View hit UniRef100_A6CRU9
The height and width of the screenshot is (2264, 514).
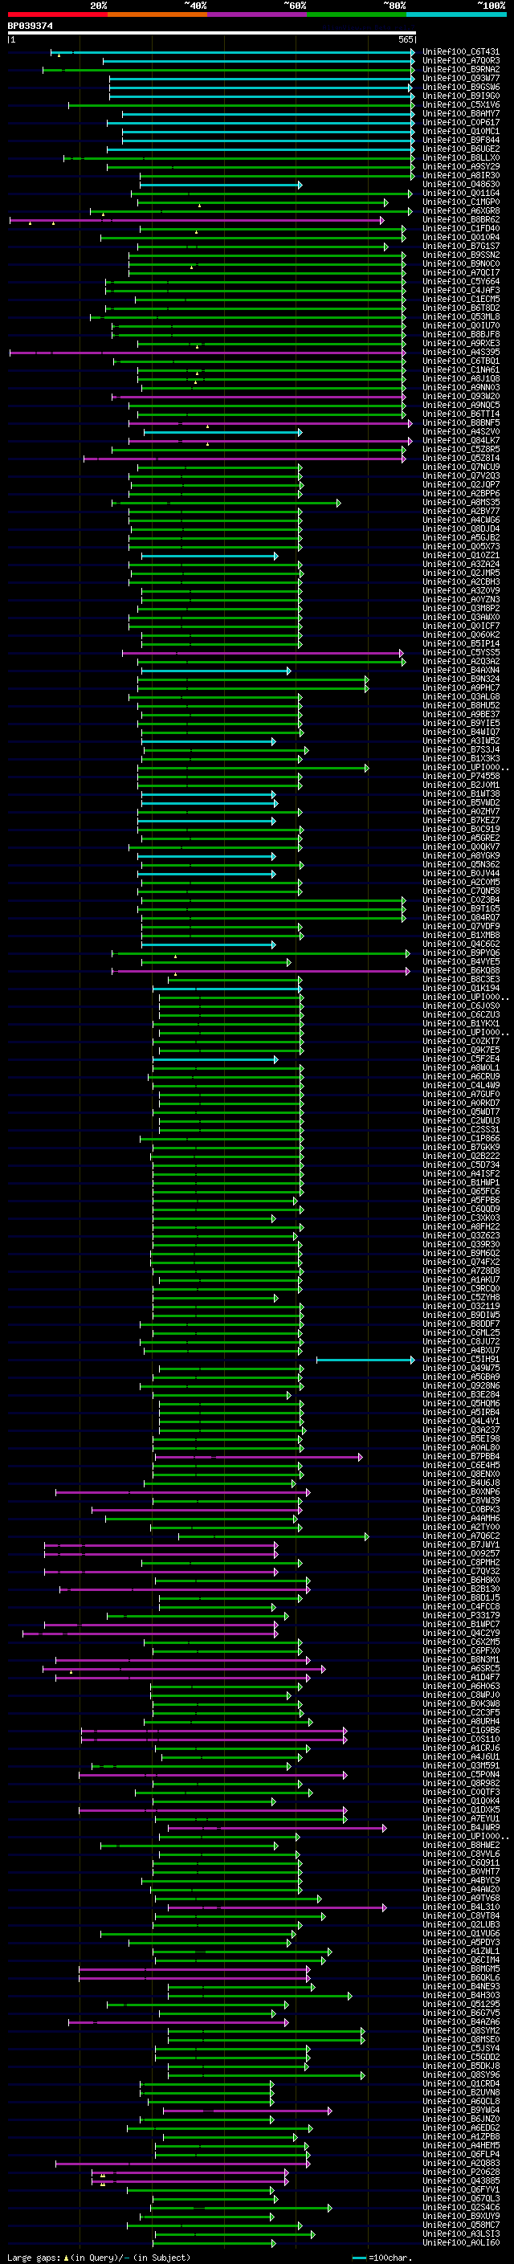(x=461, y=1077)
